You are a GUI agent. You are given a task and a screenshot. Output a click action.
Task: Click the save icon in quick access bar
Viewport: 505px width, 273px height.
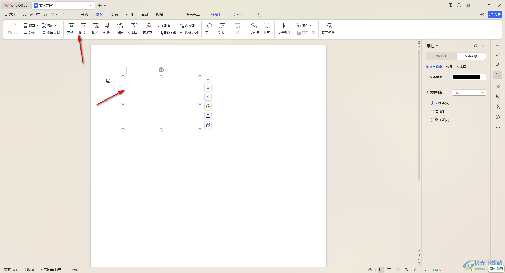[x=24, y=14]
